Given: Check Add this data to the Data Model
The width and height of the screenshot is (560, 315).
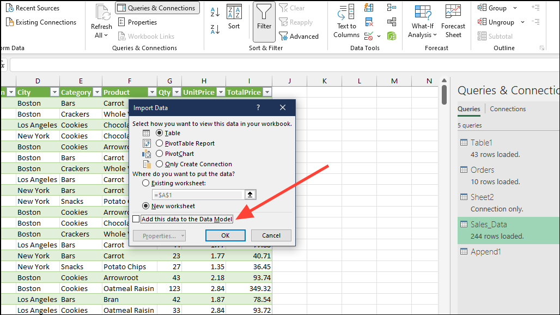Looking at the screenshot, I should point(136,219).
